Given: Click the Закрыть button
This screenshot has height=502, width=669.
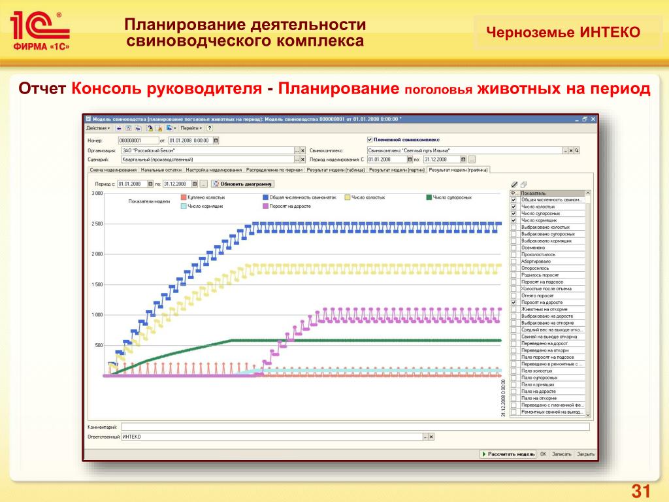Looking at the screenshot, I should click(x=585, y=454).
